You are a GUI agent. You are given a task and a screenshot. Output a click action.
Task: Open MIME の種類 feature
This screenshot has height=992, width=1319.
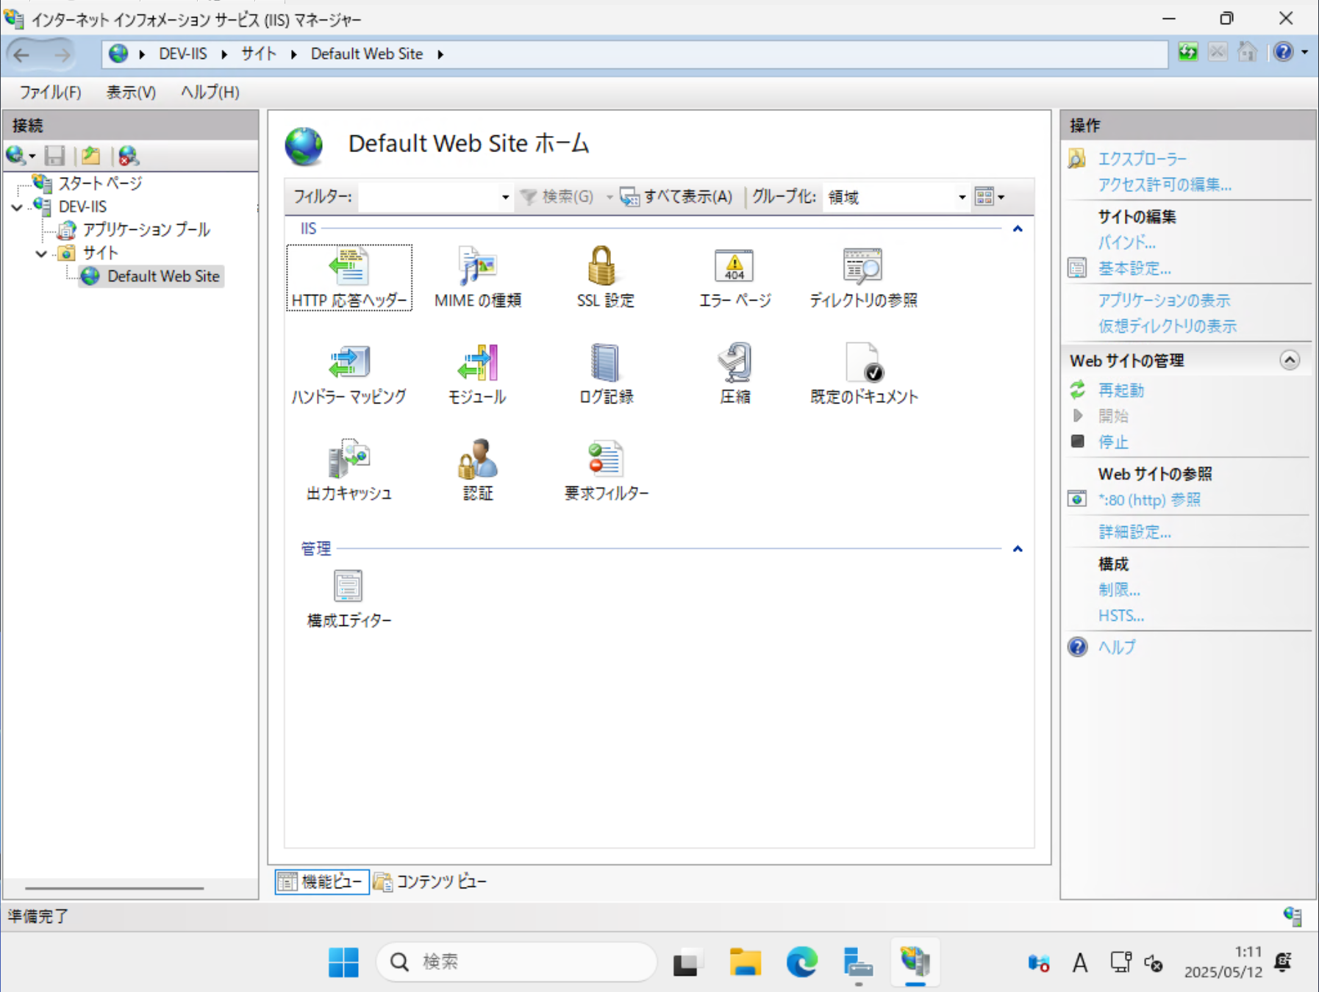click(x=478, y=278)
